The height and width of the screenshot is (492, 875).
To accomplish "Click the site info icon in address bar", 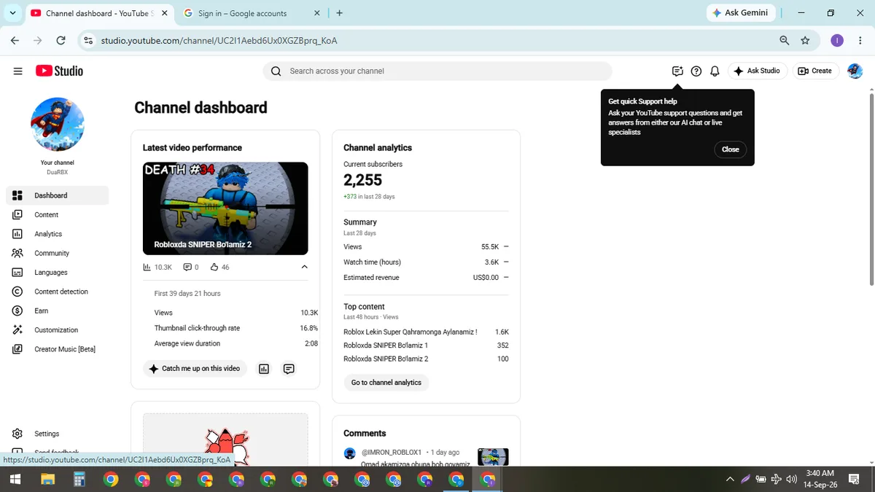I will click(x=88, y=41).
